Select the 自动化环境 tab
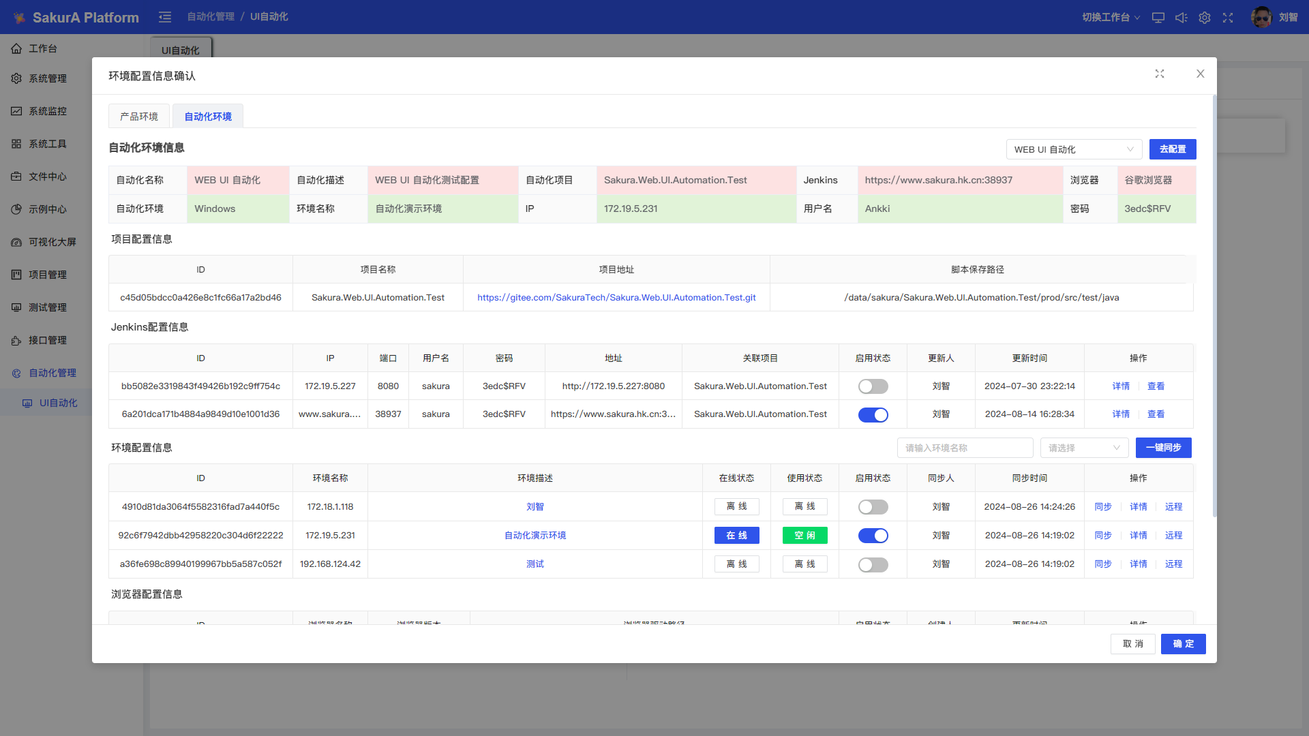 (208, 117)
